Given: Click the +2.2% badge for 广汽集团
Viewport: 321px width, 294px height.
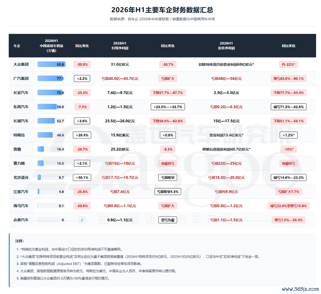Looking at the screenshot, I should pos(82,79).
